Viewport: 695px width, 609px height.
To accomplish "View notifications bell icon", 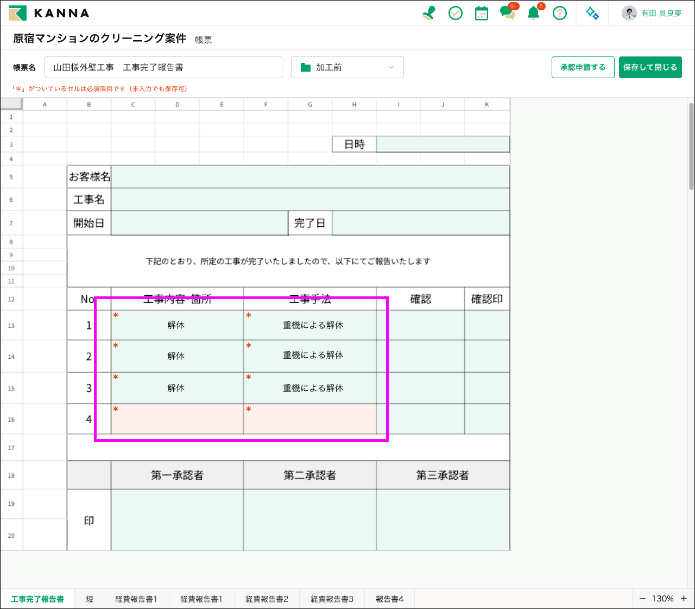I will pyautogui.click(x=534, y=13).
